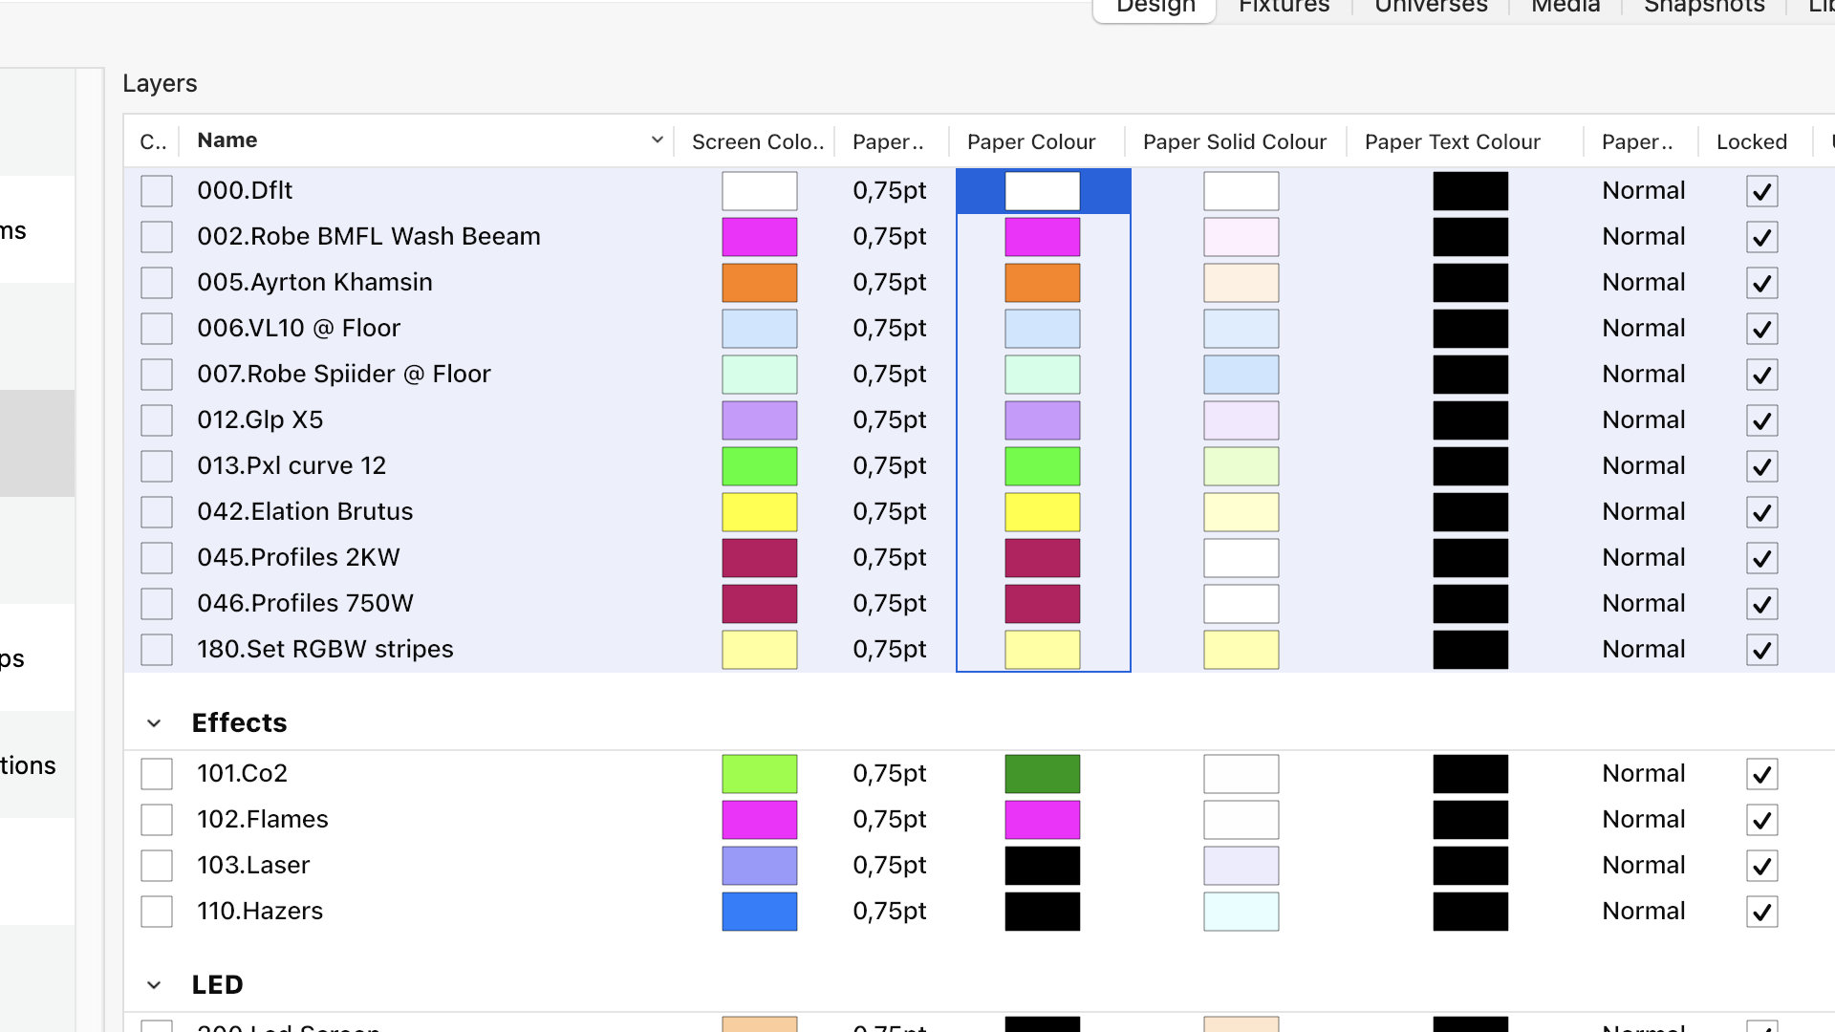This screenshot has width=1835, height=1032.
Task: Open yellow paper colour swatch for 042.Elation Brutus
Action: tap(1042, 512)
